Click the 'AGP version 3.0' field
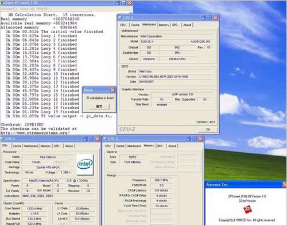The image size is (287, 226). point(182,94)
